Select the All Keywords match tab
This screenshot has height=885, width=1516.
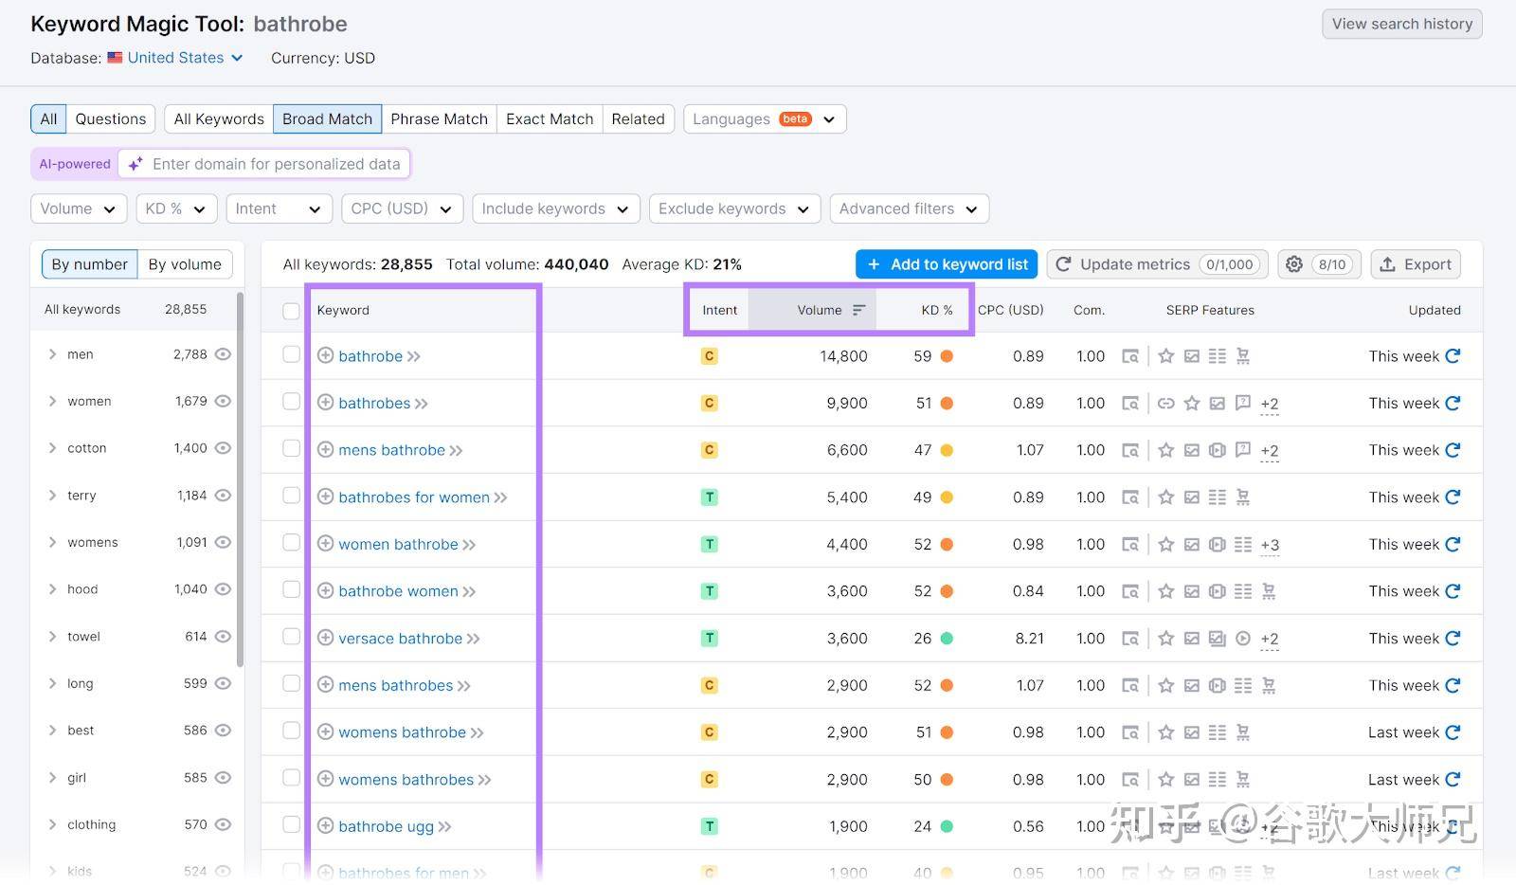pos(219,119)
